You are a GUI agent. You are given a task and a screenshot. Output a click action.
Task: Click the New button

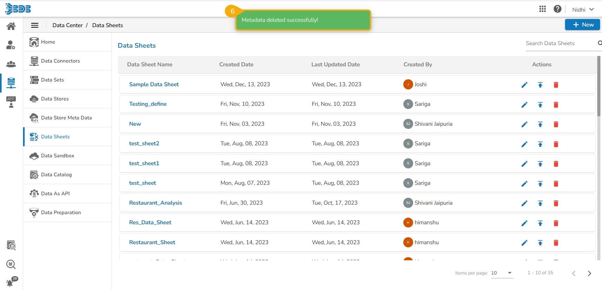(582, 25)
